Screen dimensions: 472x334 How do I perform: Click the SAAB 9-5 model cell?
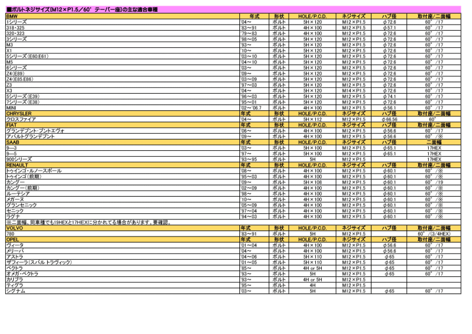[x=123, y=154]
